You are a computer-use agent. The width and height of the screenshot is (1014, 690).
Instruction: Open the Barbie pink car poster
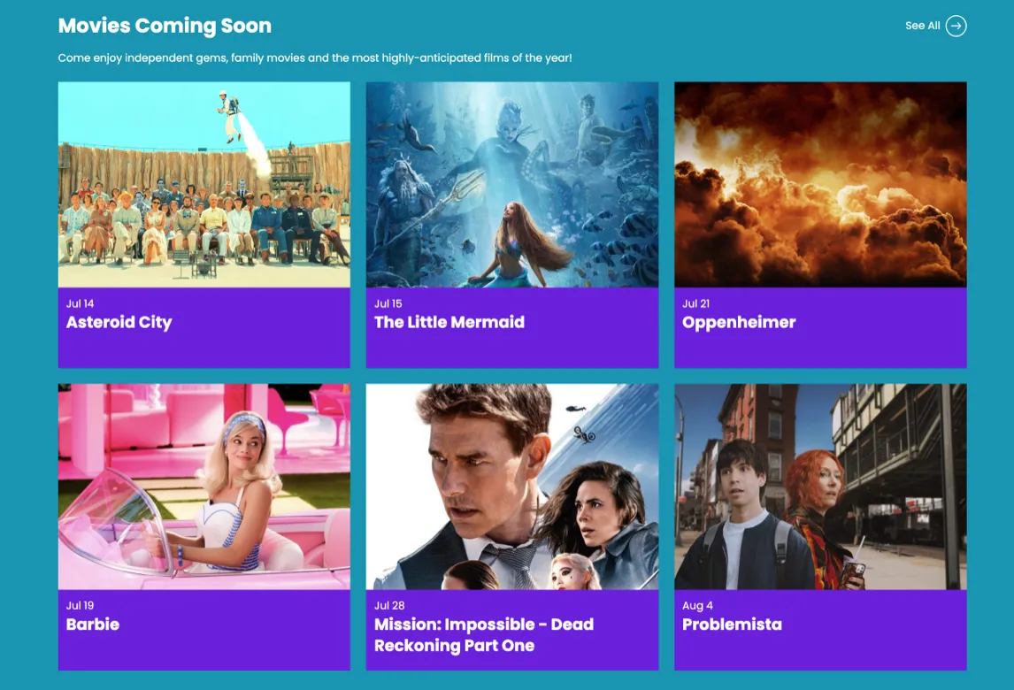click(204, 487)
